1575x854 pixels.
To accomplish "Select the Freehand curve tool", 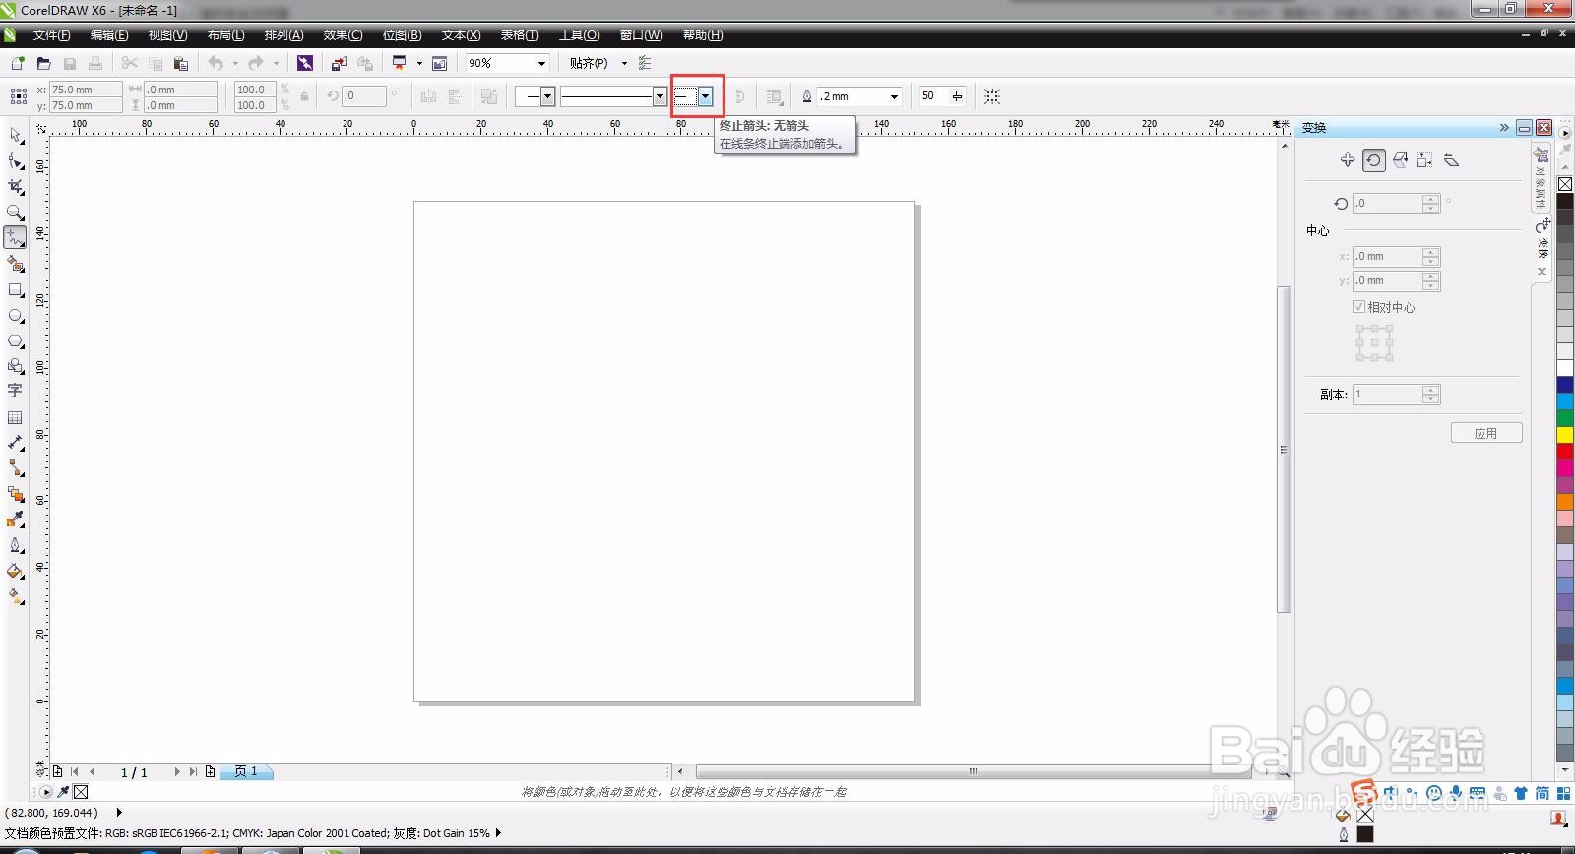I will (x=15, y=237).
